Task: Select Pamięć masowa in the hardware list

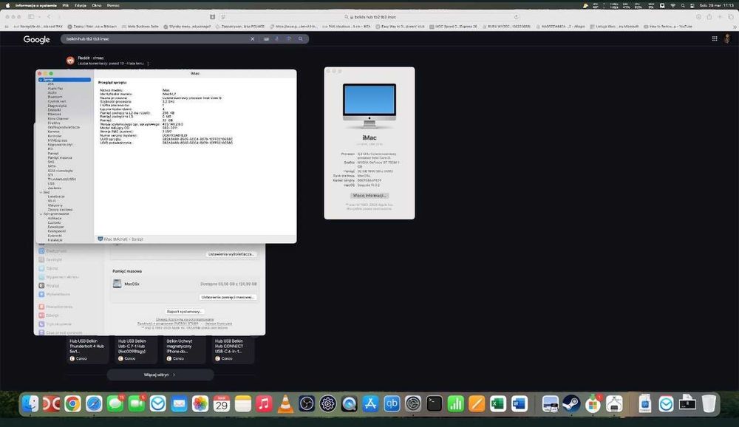Action: click(60, 158)
